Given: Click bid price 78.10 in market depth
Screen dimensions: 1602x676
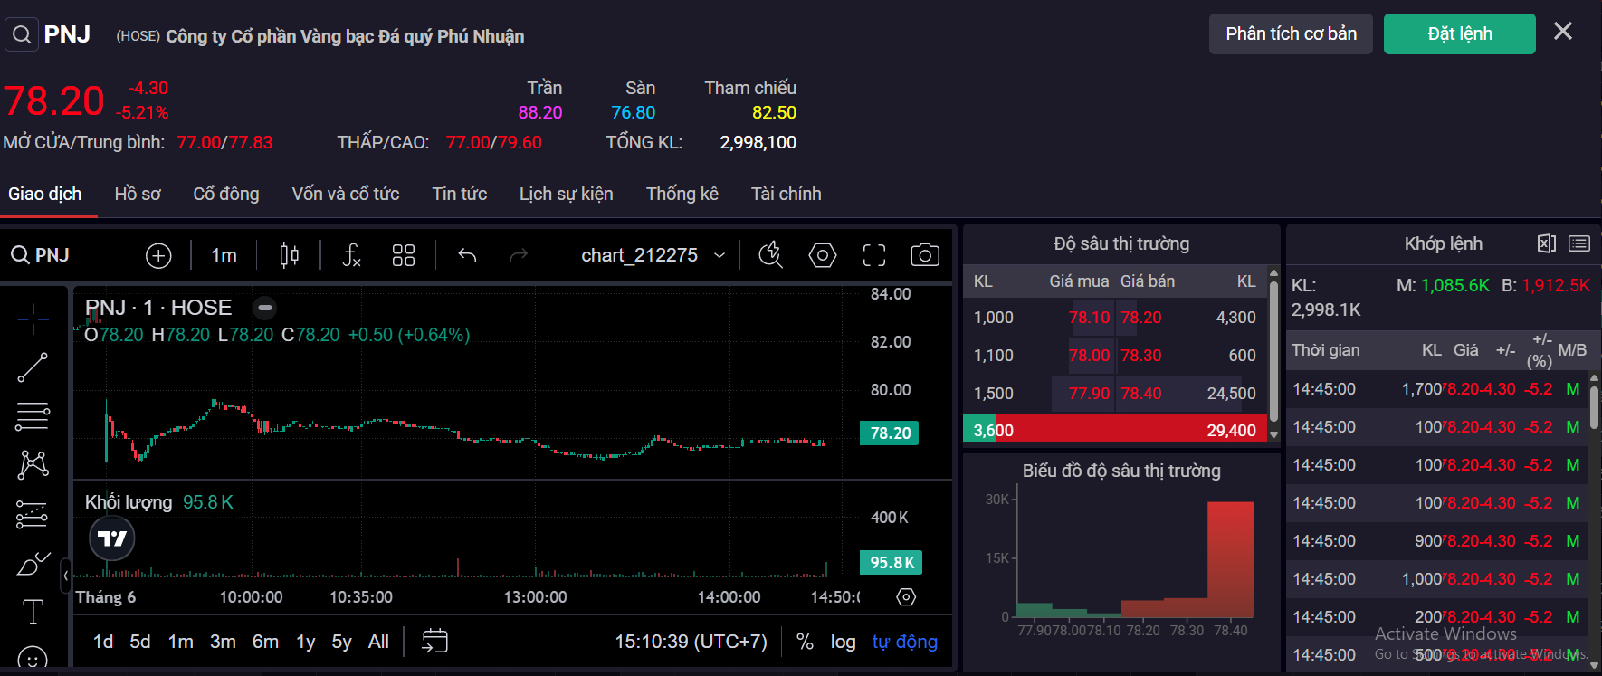Looking at the screenshot, I should coord(1089,318).
